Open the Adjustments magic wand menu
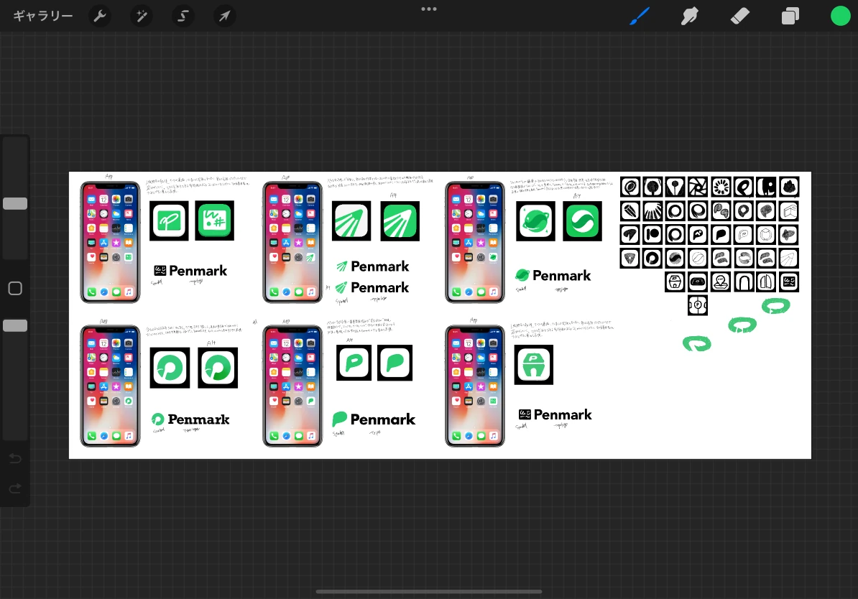The width and height of the screenshot is (858, 599). pos(141,16)
